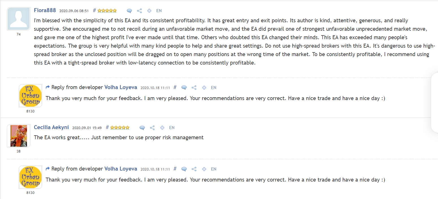Click share icon on Cecilia Aekyni's review
The height and width of the screenshot is (199, 438).
coord(152,128)
